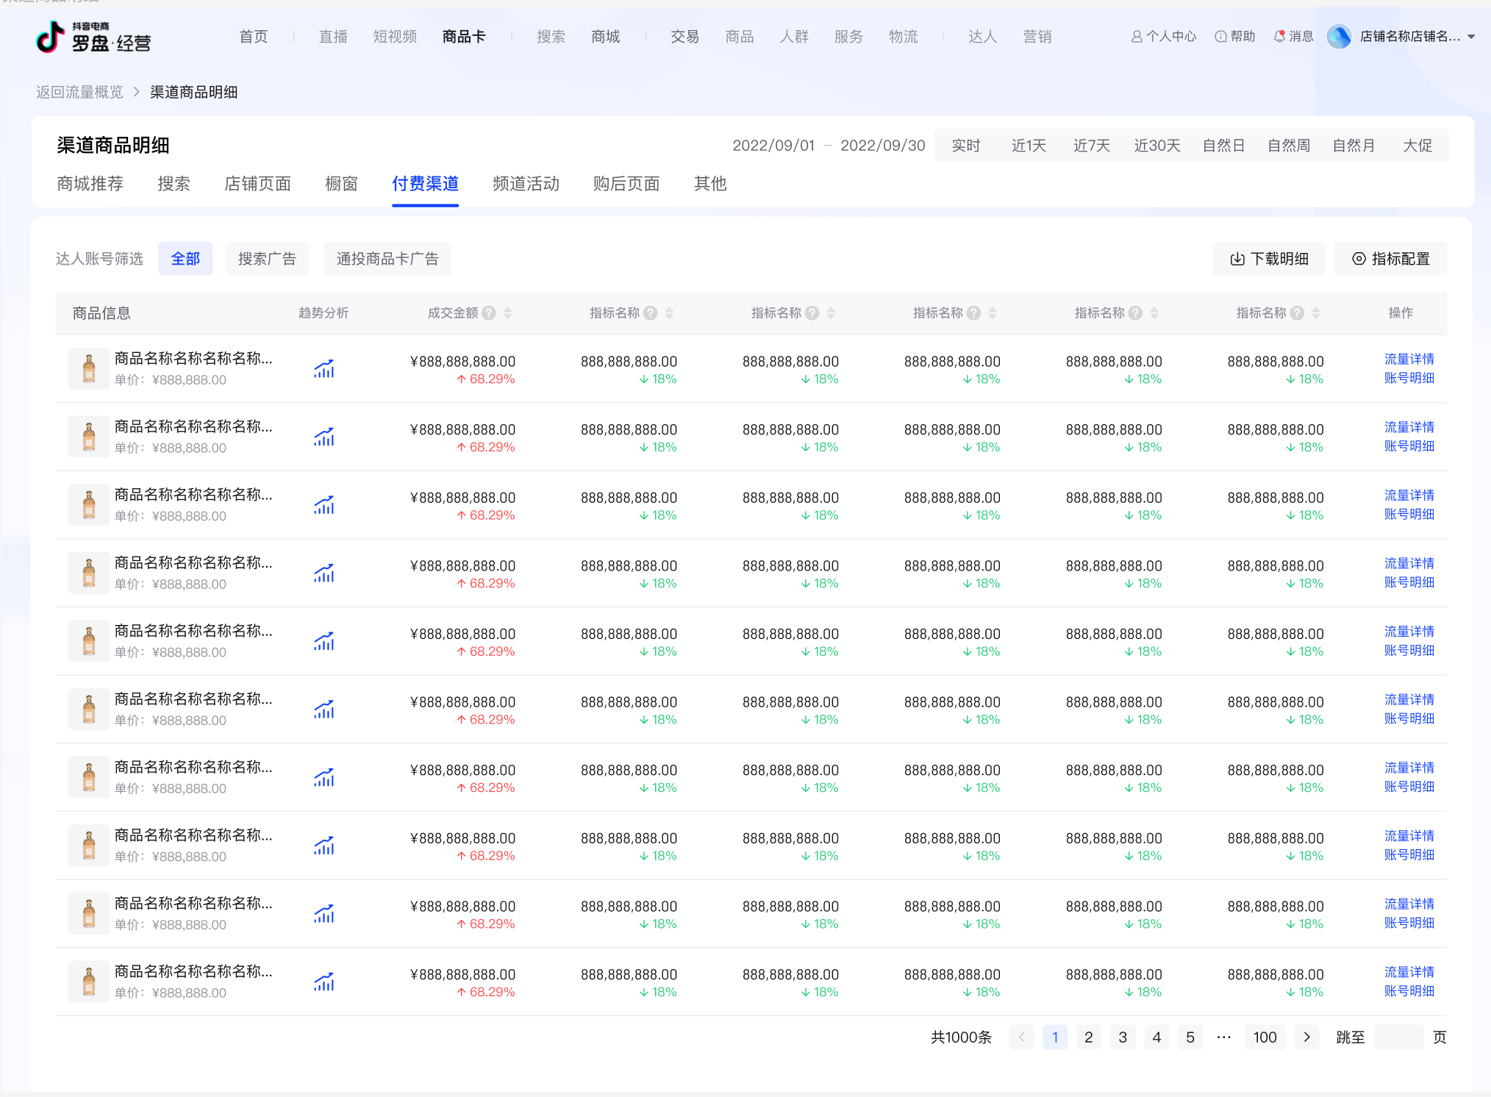Click the 跳至 page number input field
The image size is (1491, 1097).
1398,1037
